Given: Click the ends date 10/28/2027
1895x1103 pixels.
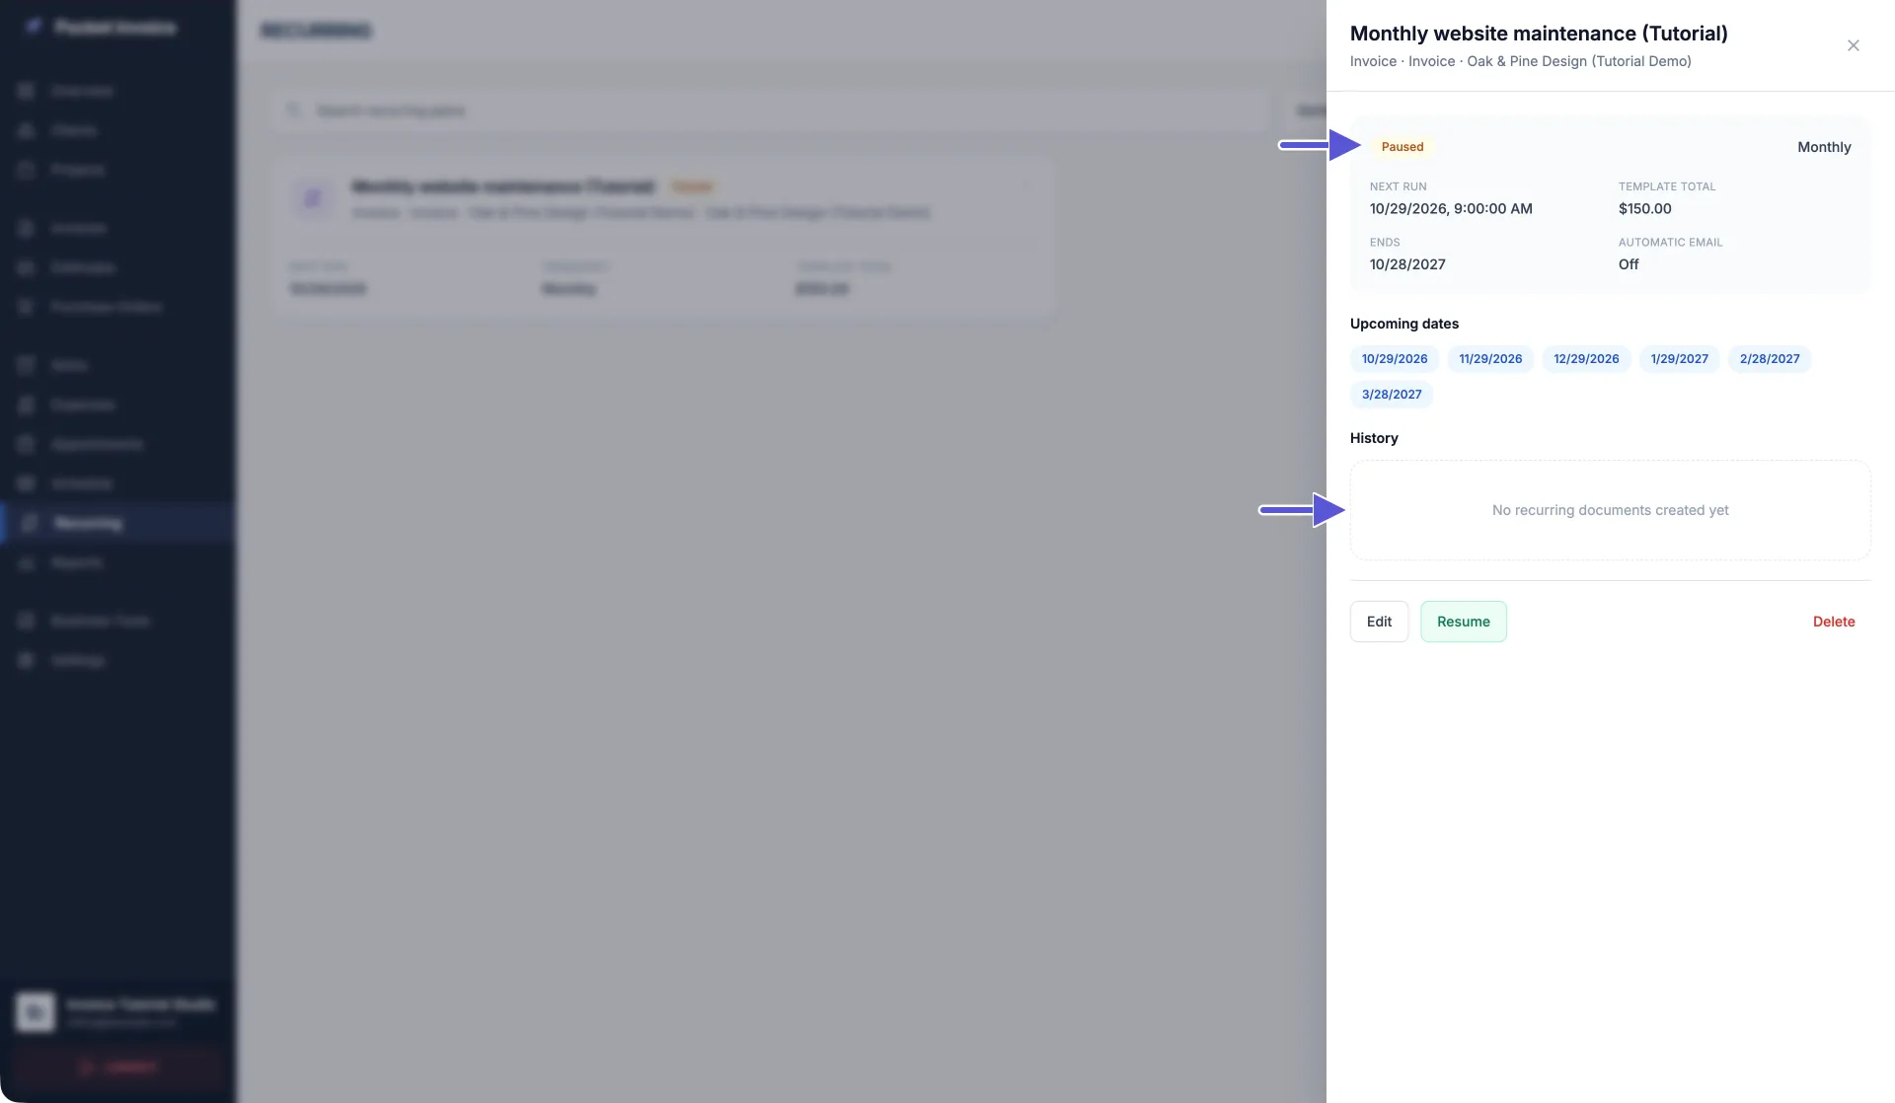Looking at the screenshot, I should pos(1406,264).
